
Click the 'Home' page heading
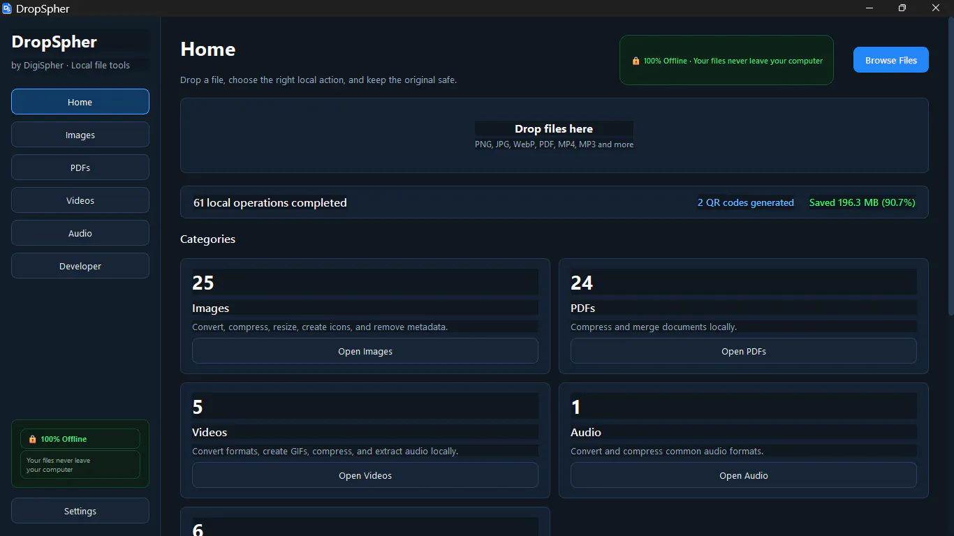click(208, 50)
